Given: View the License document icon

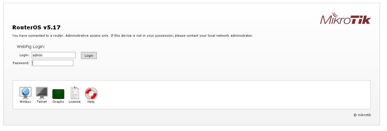Looking at the screenshot, I should click(75, 93).
